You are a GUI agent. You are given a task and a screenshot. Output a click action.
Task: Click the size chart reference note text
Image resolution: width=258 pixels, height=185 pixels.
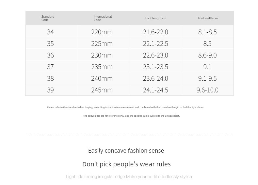coord(125,107)
